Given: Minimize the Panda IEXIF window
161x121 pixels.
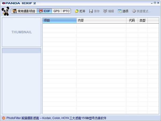Looking at the screenshot, I should 151,3.
